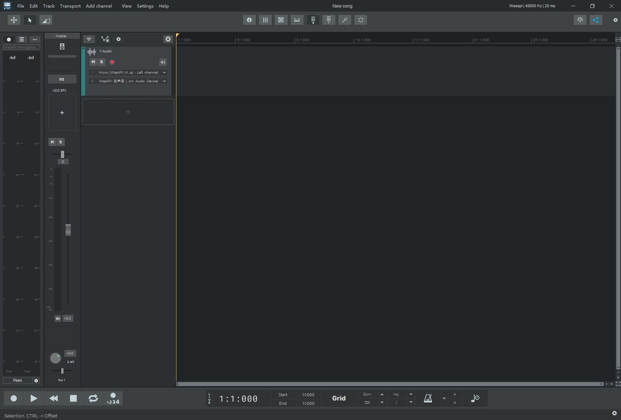The width and height of the screenshot is (621, 420).
Task: Click the 5:1:000 ruler marker
Action: click(243, 40)
